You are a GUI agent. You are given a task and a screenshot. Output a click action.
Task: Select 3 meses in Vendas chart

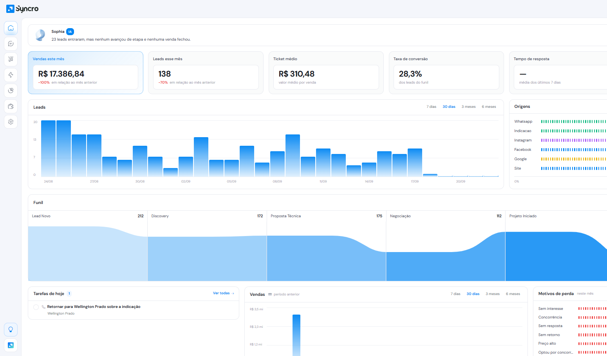(x=493, y=294)
